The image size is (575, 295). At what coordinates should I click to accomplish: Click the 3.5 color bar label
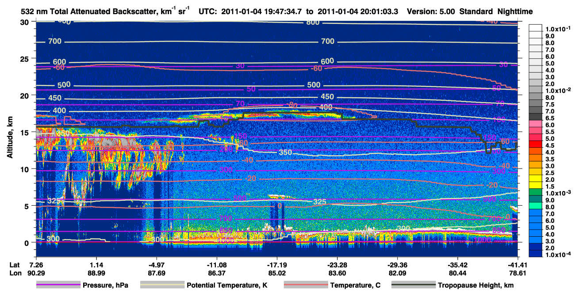pos(550,160)
